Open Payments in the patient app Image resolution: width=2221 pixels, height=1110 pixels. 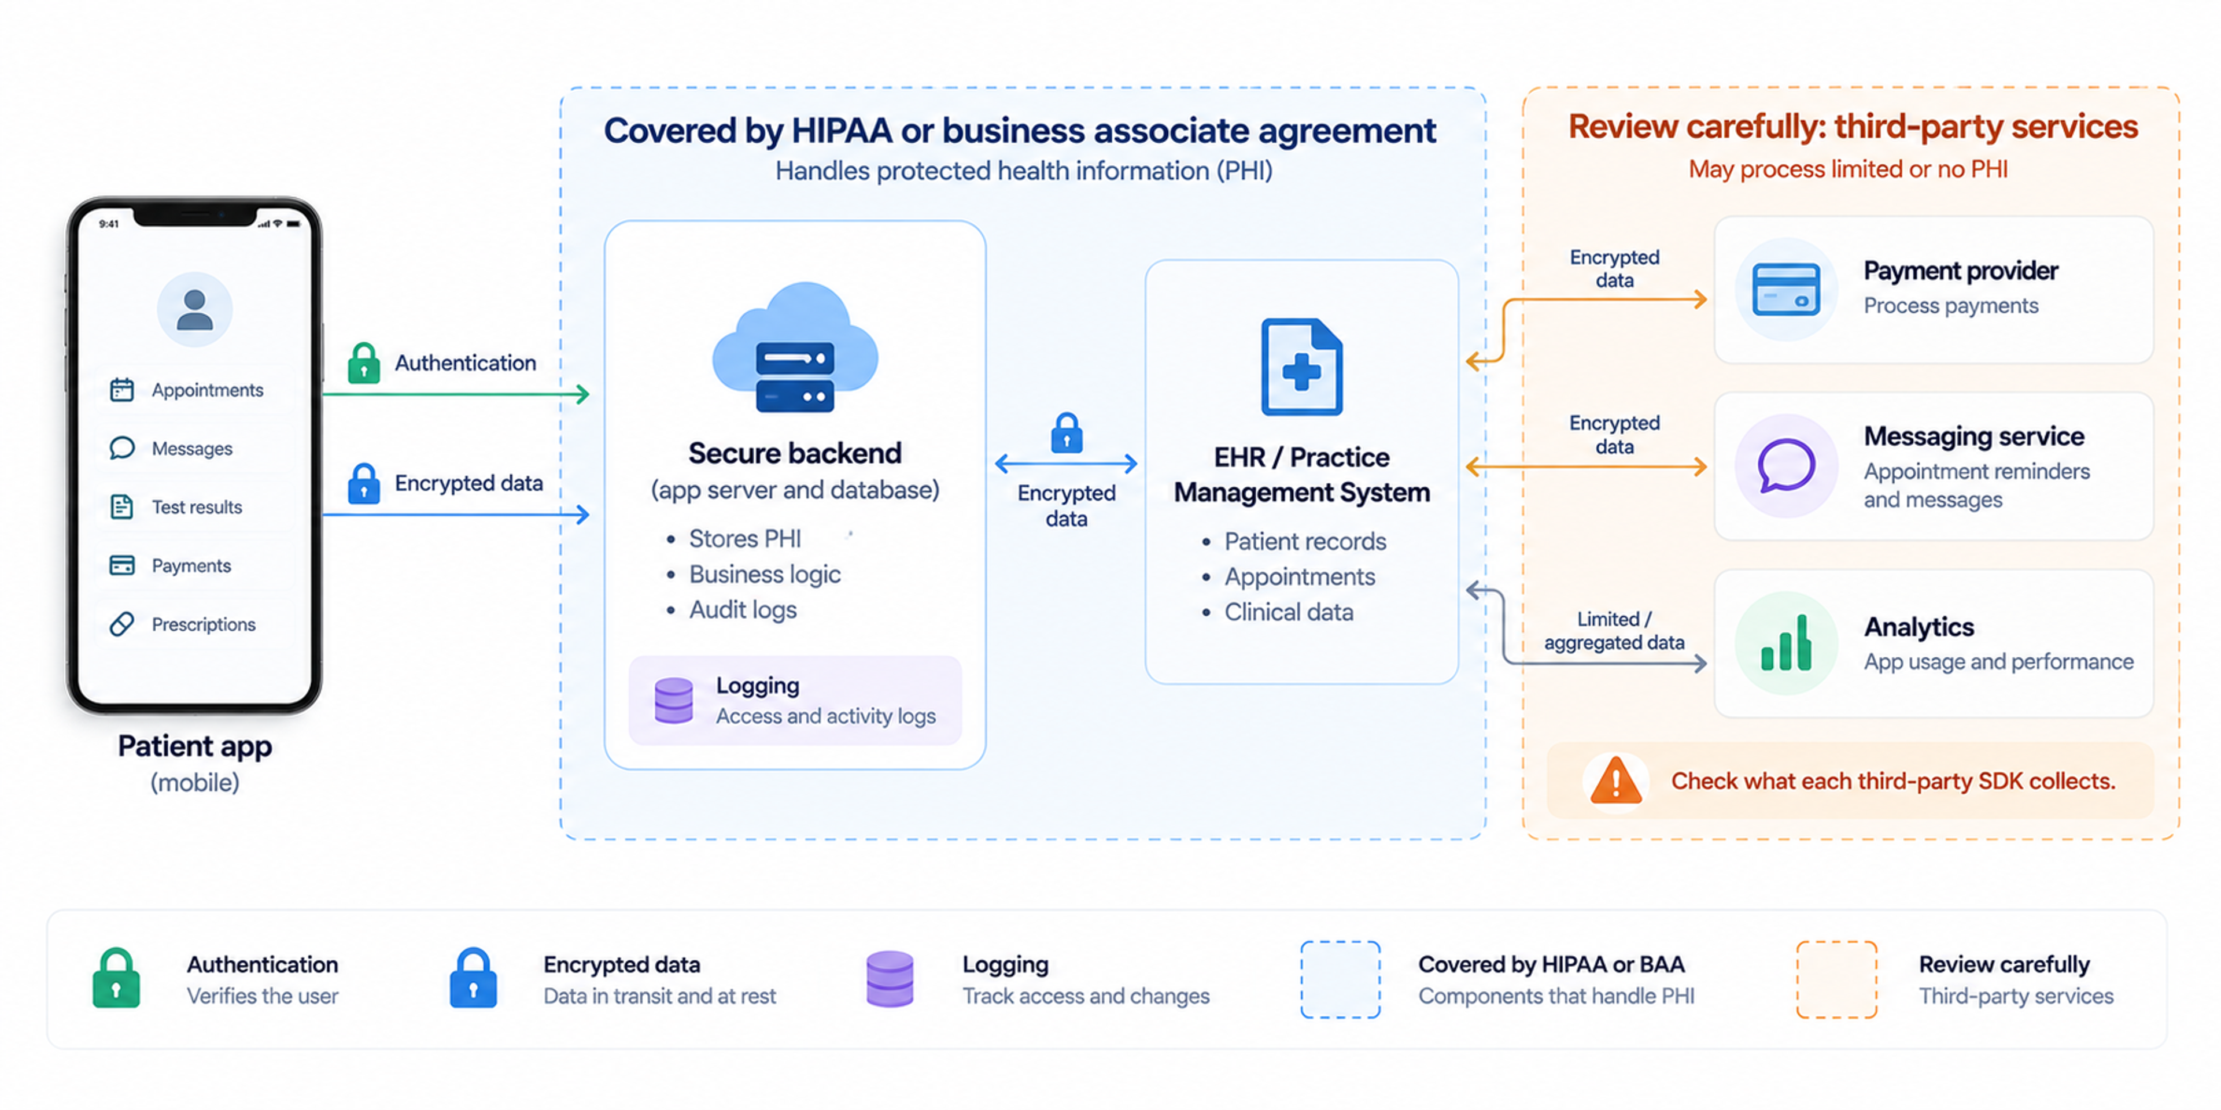coord(195,565)
